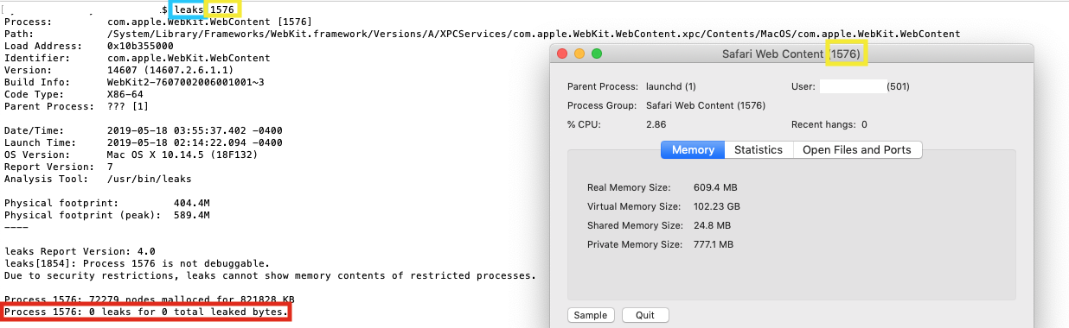Click the leaks command in terminal
This screenshot has width=1069, height=328.
[x=189, y=9]
